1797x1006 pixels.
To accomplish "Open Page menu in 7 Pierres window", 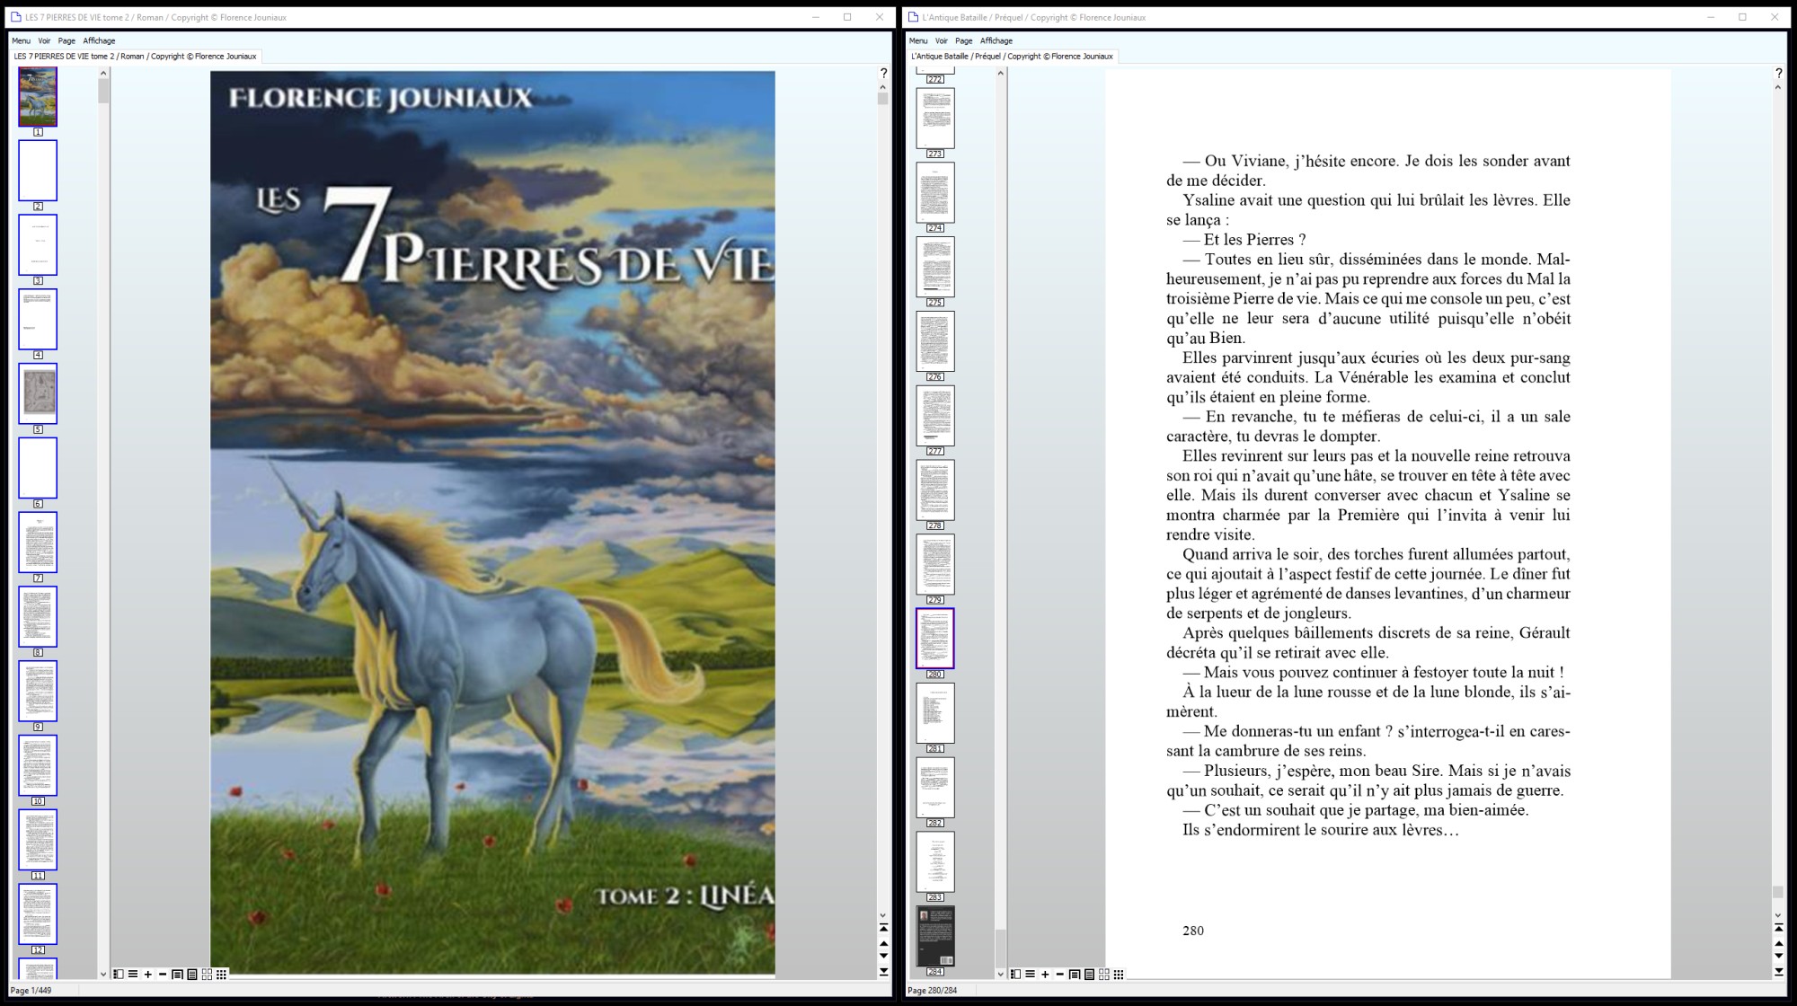I will pos(66,40).
